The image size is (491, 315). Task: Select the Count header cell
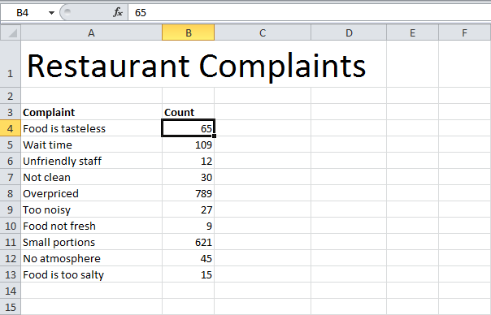click(189, 112)
